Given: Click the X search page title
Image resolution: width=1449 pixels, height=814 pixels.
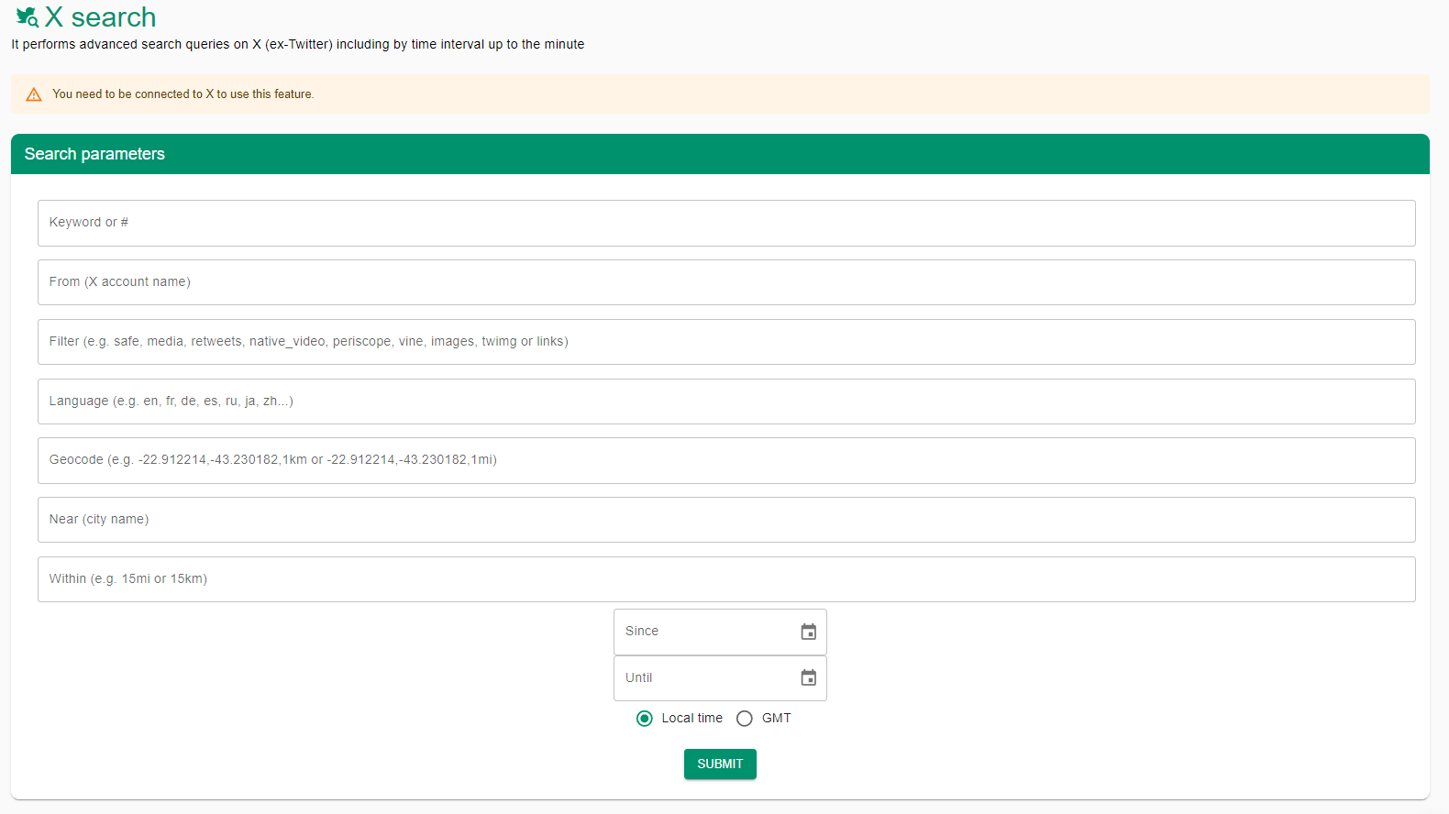Looking at the screenshot, I should click(100, 17).
